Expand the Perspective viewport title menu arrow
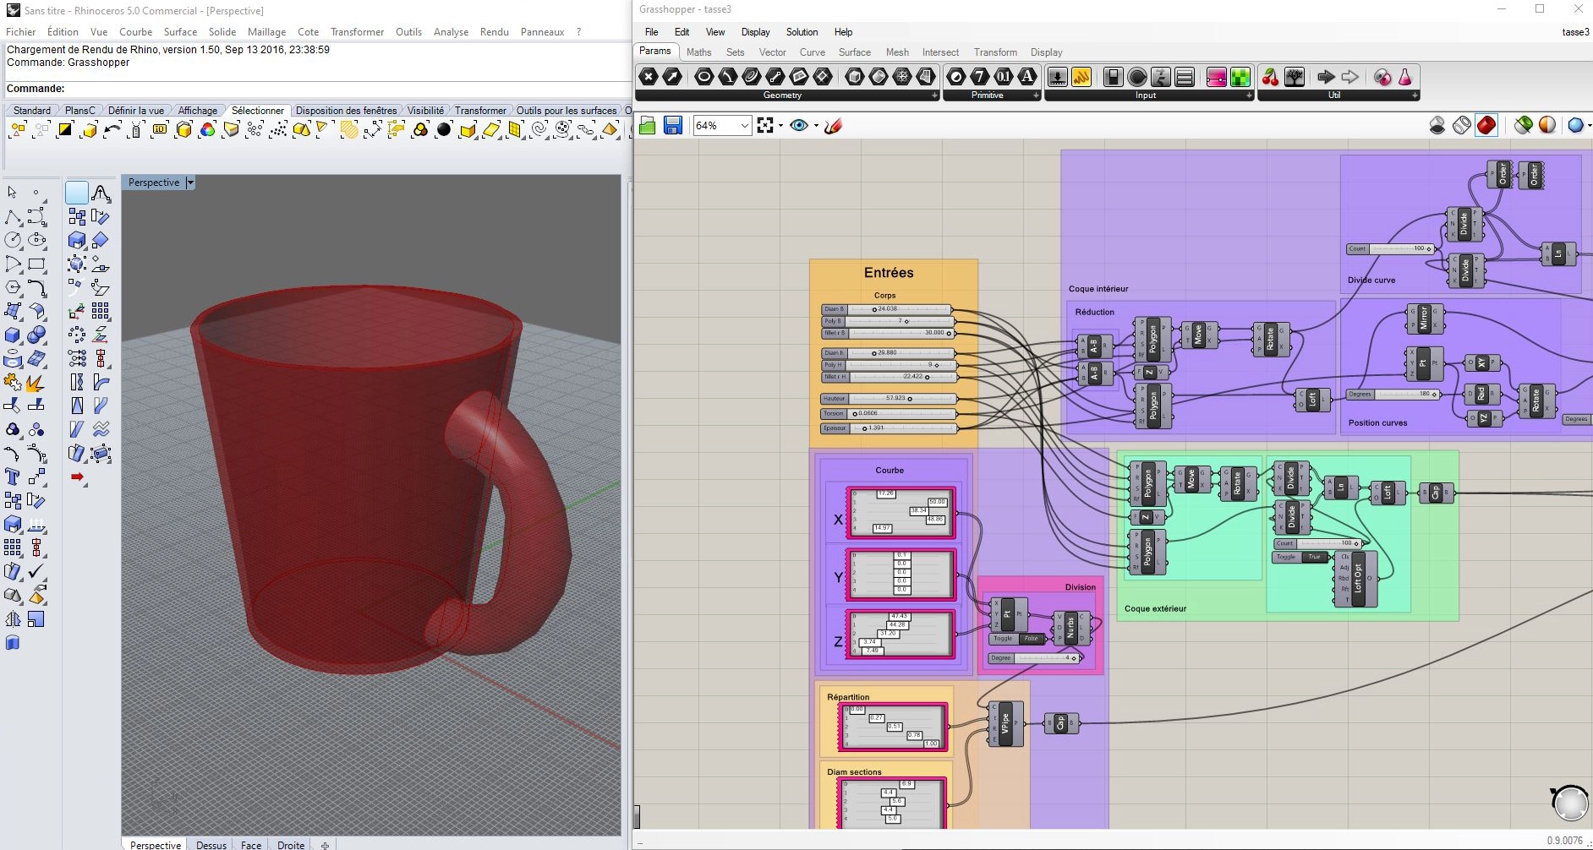The image size is (1593, 850). point(190,183)
